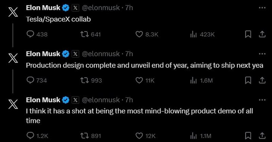Image resolution: width=272 pixels, height=142 pixels.
Task: Like the mind-blowing product demo tweet
Action: click(139, 136)
